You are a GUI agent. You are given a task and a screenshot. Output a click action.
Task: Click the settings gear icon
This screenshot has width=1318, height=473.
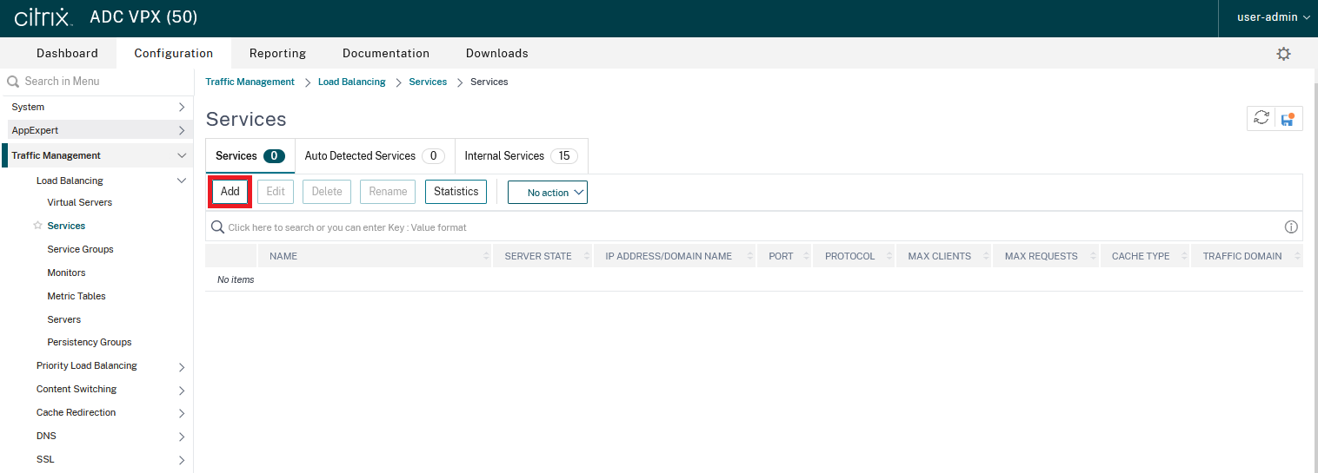(1283, 54)
